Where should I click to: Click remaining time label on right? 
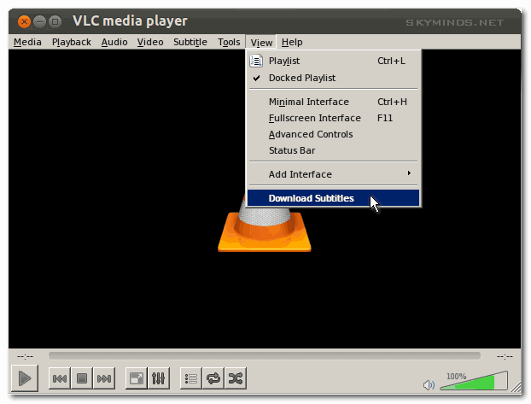[505, 356]
